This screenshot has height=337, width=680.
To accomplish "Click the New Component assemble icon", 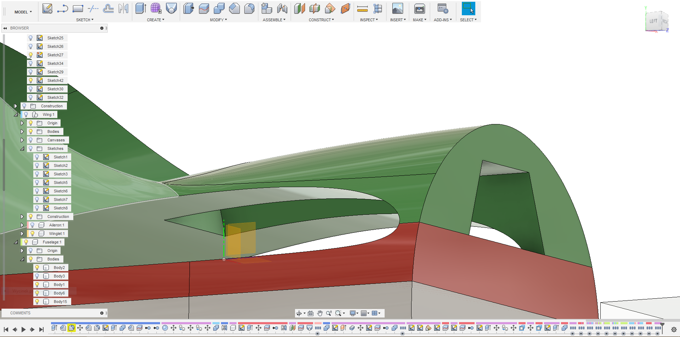I will click(x=267, y=9).
